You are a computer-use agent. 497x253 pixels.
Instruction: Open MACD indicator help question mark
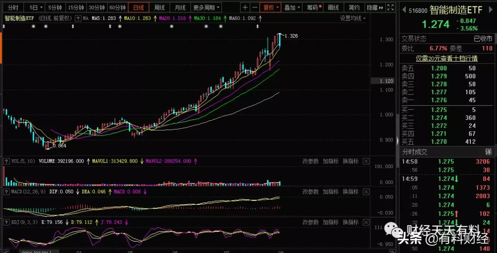pos(6,191)
